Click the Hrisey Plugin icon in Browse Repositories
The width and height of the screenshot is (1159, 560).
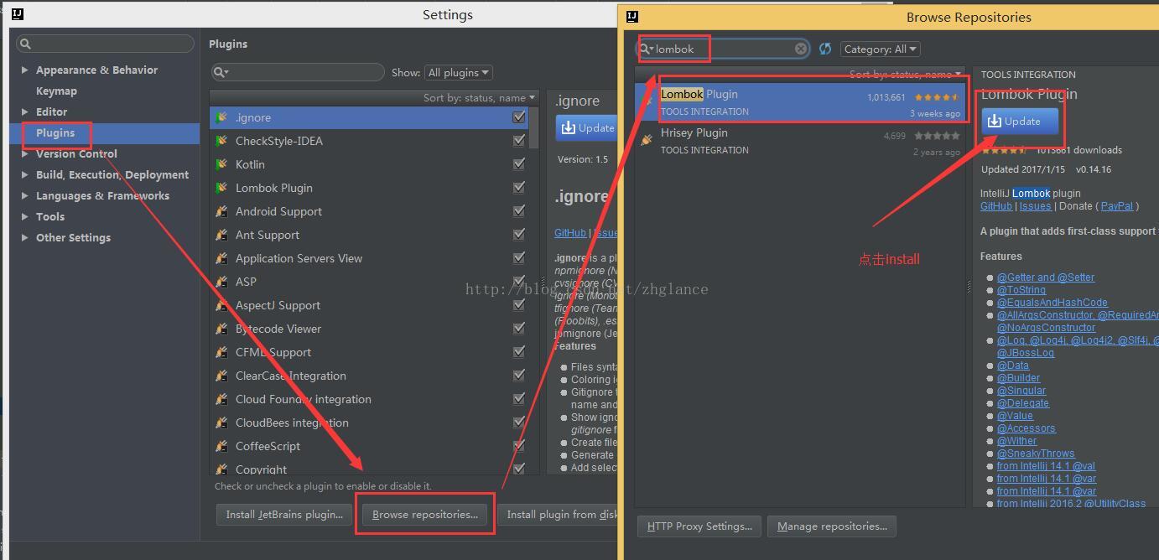pyautogui.click(x=647, y=140)
